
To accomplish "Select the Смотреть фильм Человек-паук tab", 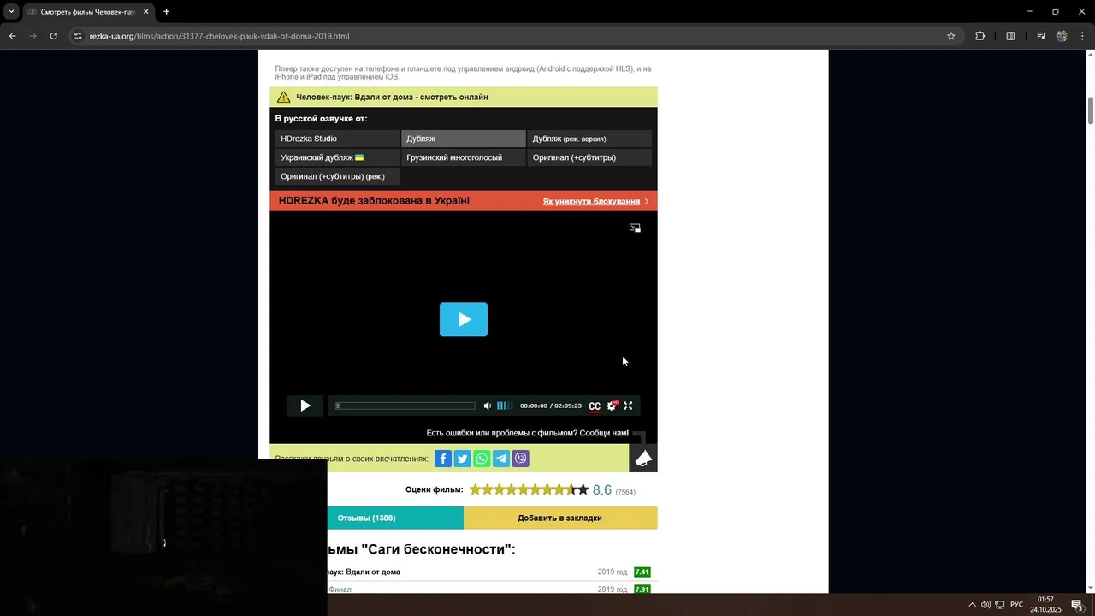I will point(88,12).
